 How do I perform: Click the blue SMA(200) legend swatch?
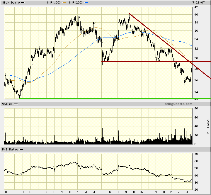click(x=86, y=3)
